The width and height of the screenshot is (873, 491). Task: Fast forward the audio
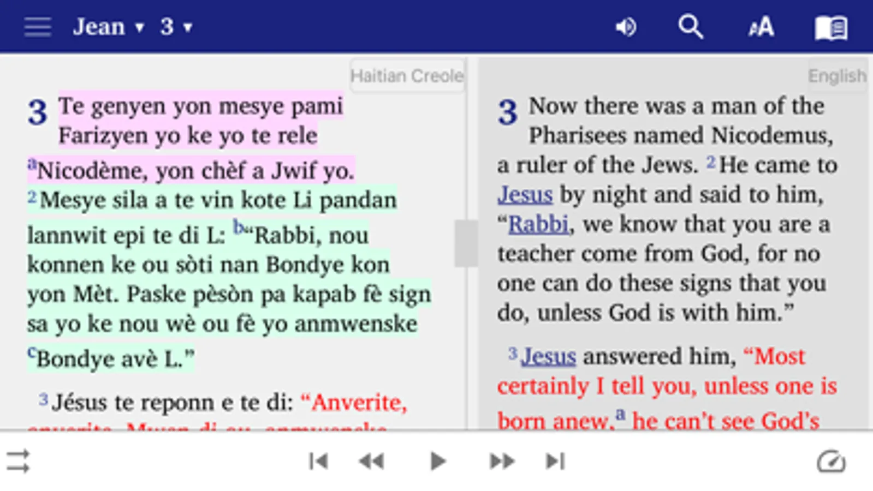point(502,462)
